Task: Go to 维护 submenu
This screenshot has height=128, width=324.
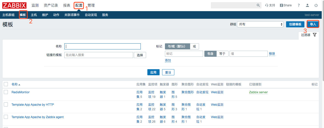Action: [x=45, y=15]
